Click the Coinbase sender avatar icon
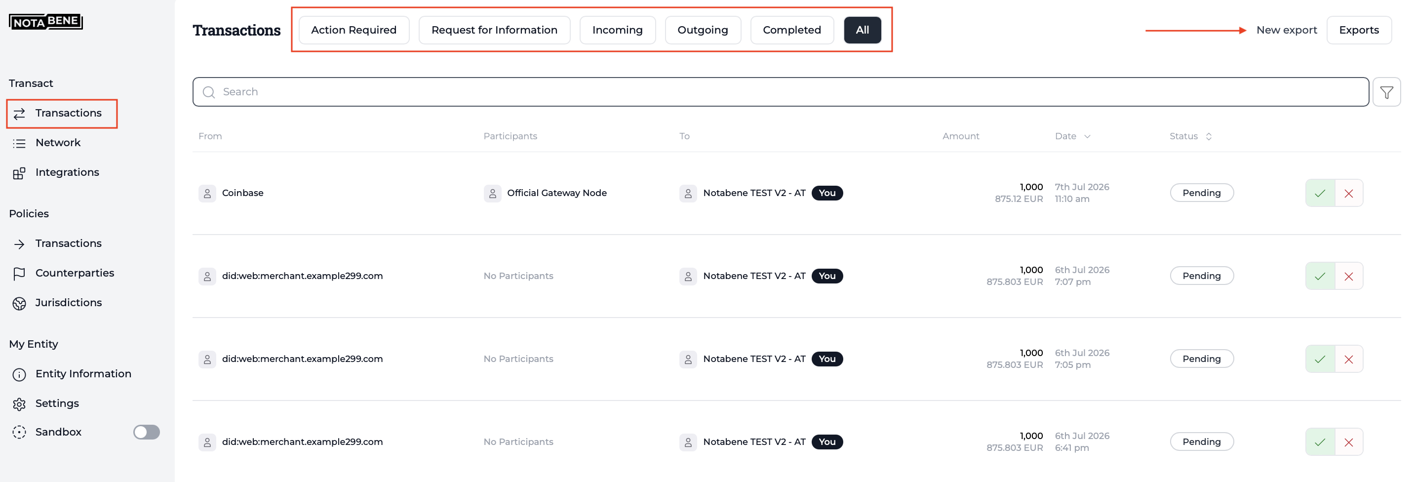This screenshot has height=482, width=1414. pyautogui.click(x=207, y=193)
